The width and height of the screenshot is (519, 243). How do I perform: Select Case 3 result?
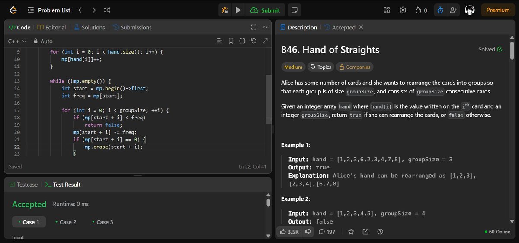tap(103, 222)
